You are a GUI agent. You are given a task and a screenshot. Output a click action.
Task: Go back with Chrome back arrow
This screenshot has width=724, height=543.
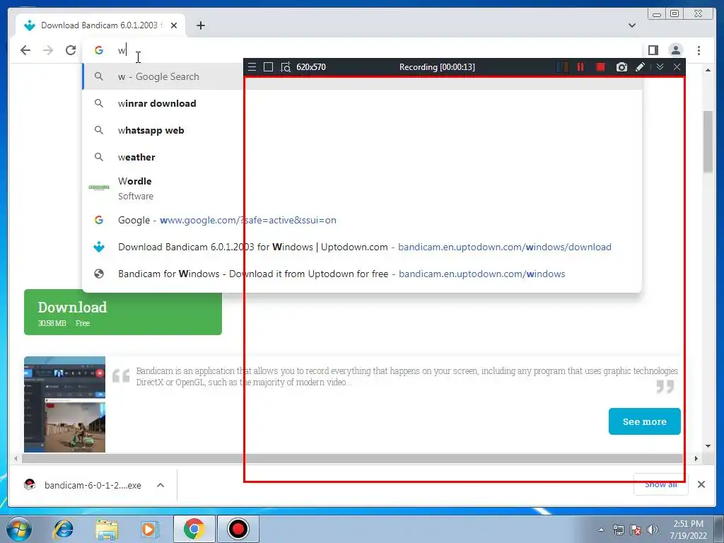click(x=25, y=50)
